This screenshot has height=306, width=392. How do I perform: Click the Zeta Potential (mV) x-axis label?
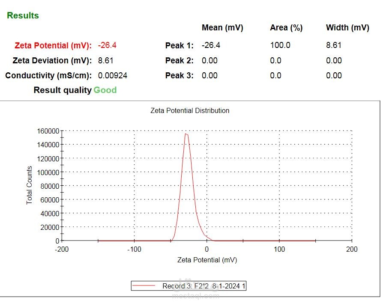click(x=207, y=260)
